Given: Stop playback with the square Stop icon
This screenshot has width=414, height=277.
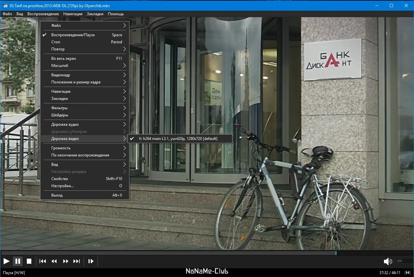Looking at the screenshot, I should click(29, 261).
